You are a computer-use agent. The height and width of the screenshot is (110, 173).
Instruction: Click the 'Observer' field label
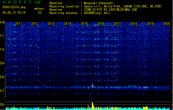point(56,3)
